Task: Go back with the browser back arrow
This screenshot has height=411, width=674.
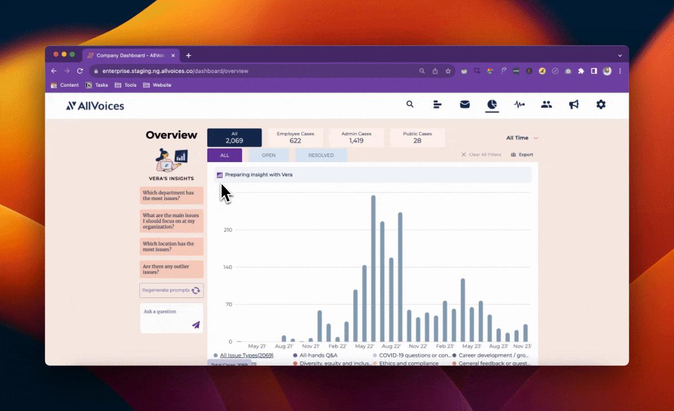Action: tap(54, 71)
